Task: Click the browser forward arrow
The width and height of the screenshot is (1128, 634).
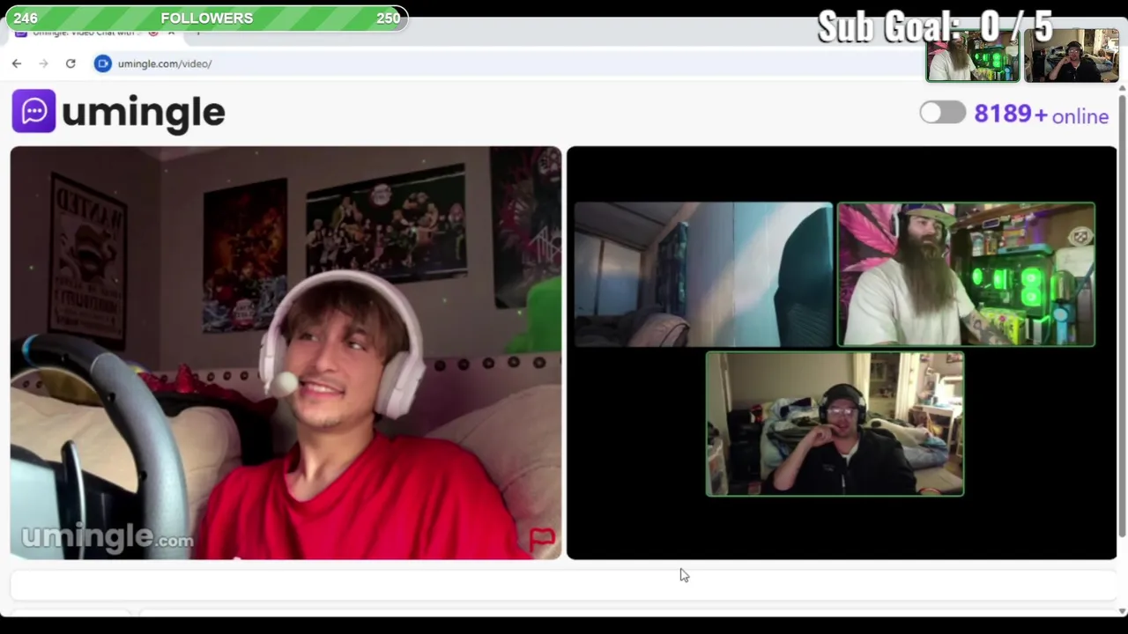Action: pyautogui.click(x=43, y=63)
